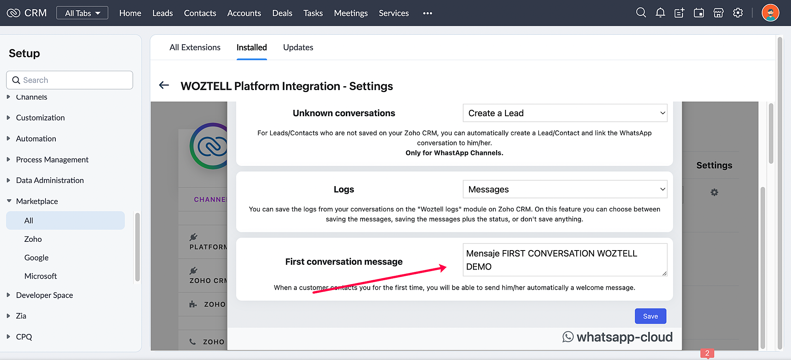Open the Contacts module

coord(200,13)
